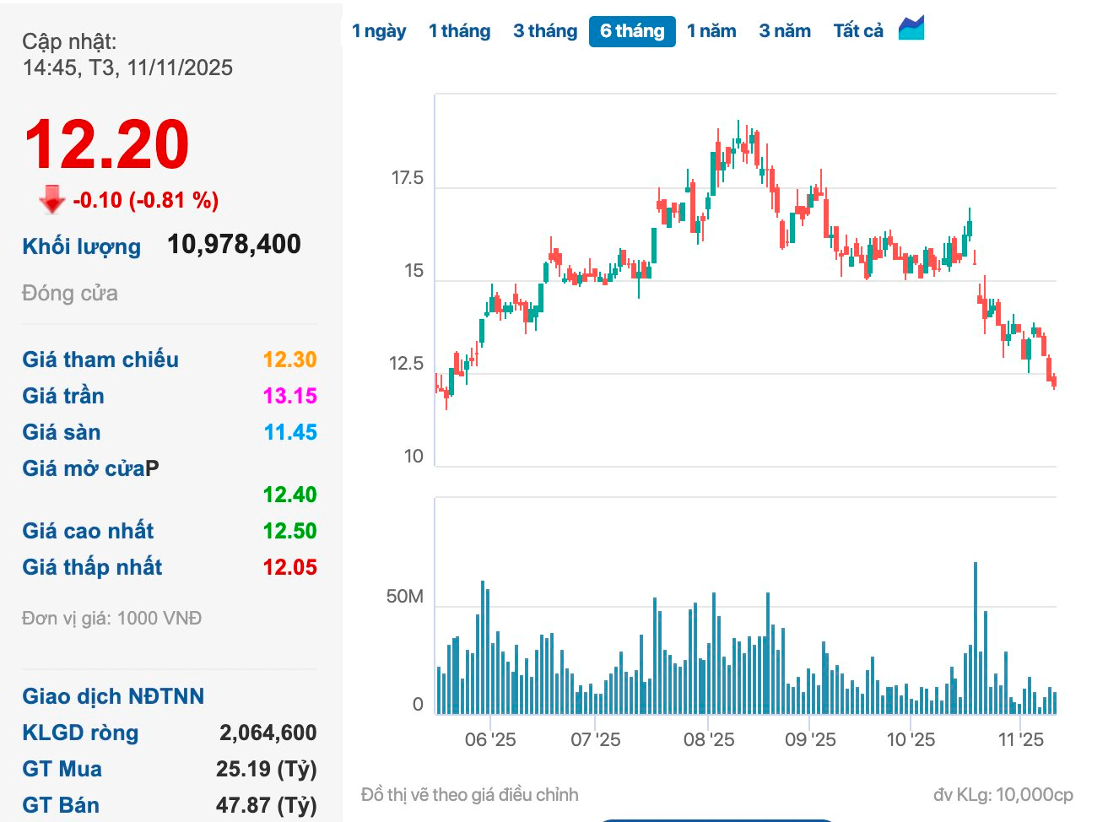1119x822 pixels.
Task: Click the 08 '25 x-axis label
Action: (709, 740)
